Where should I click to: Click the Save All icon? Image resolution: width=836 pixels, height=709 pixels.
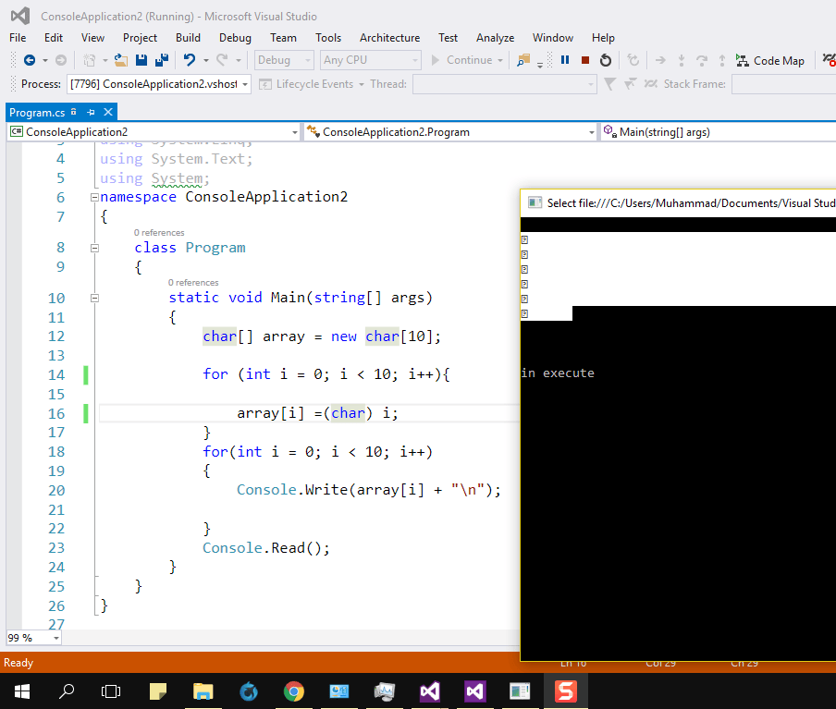tap(162, 60)
